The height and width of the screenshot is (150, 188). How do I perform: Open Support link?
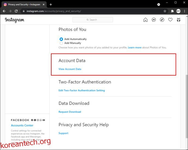(x=63, y=133)
